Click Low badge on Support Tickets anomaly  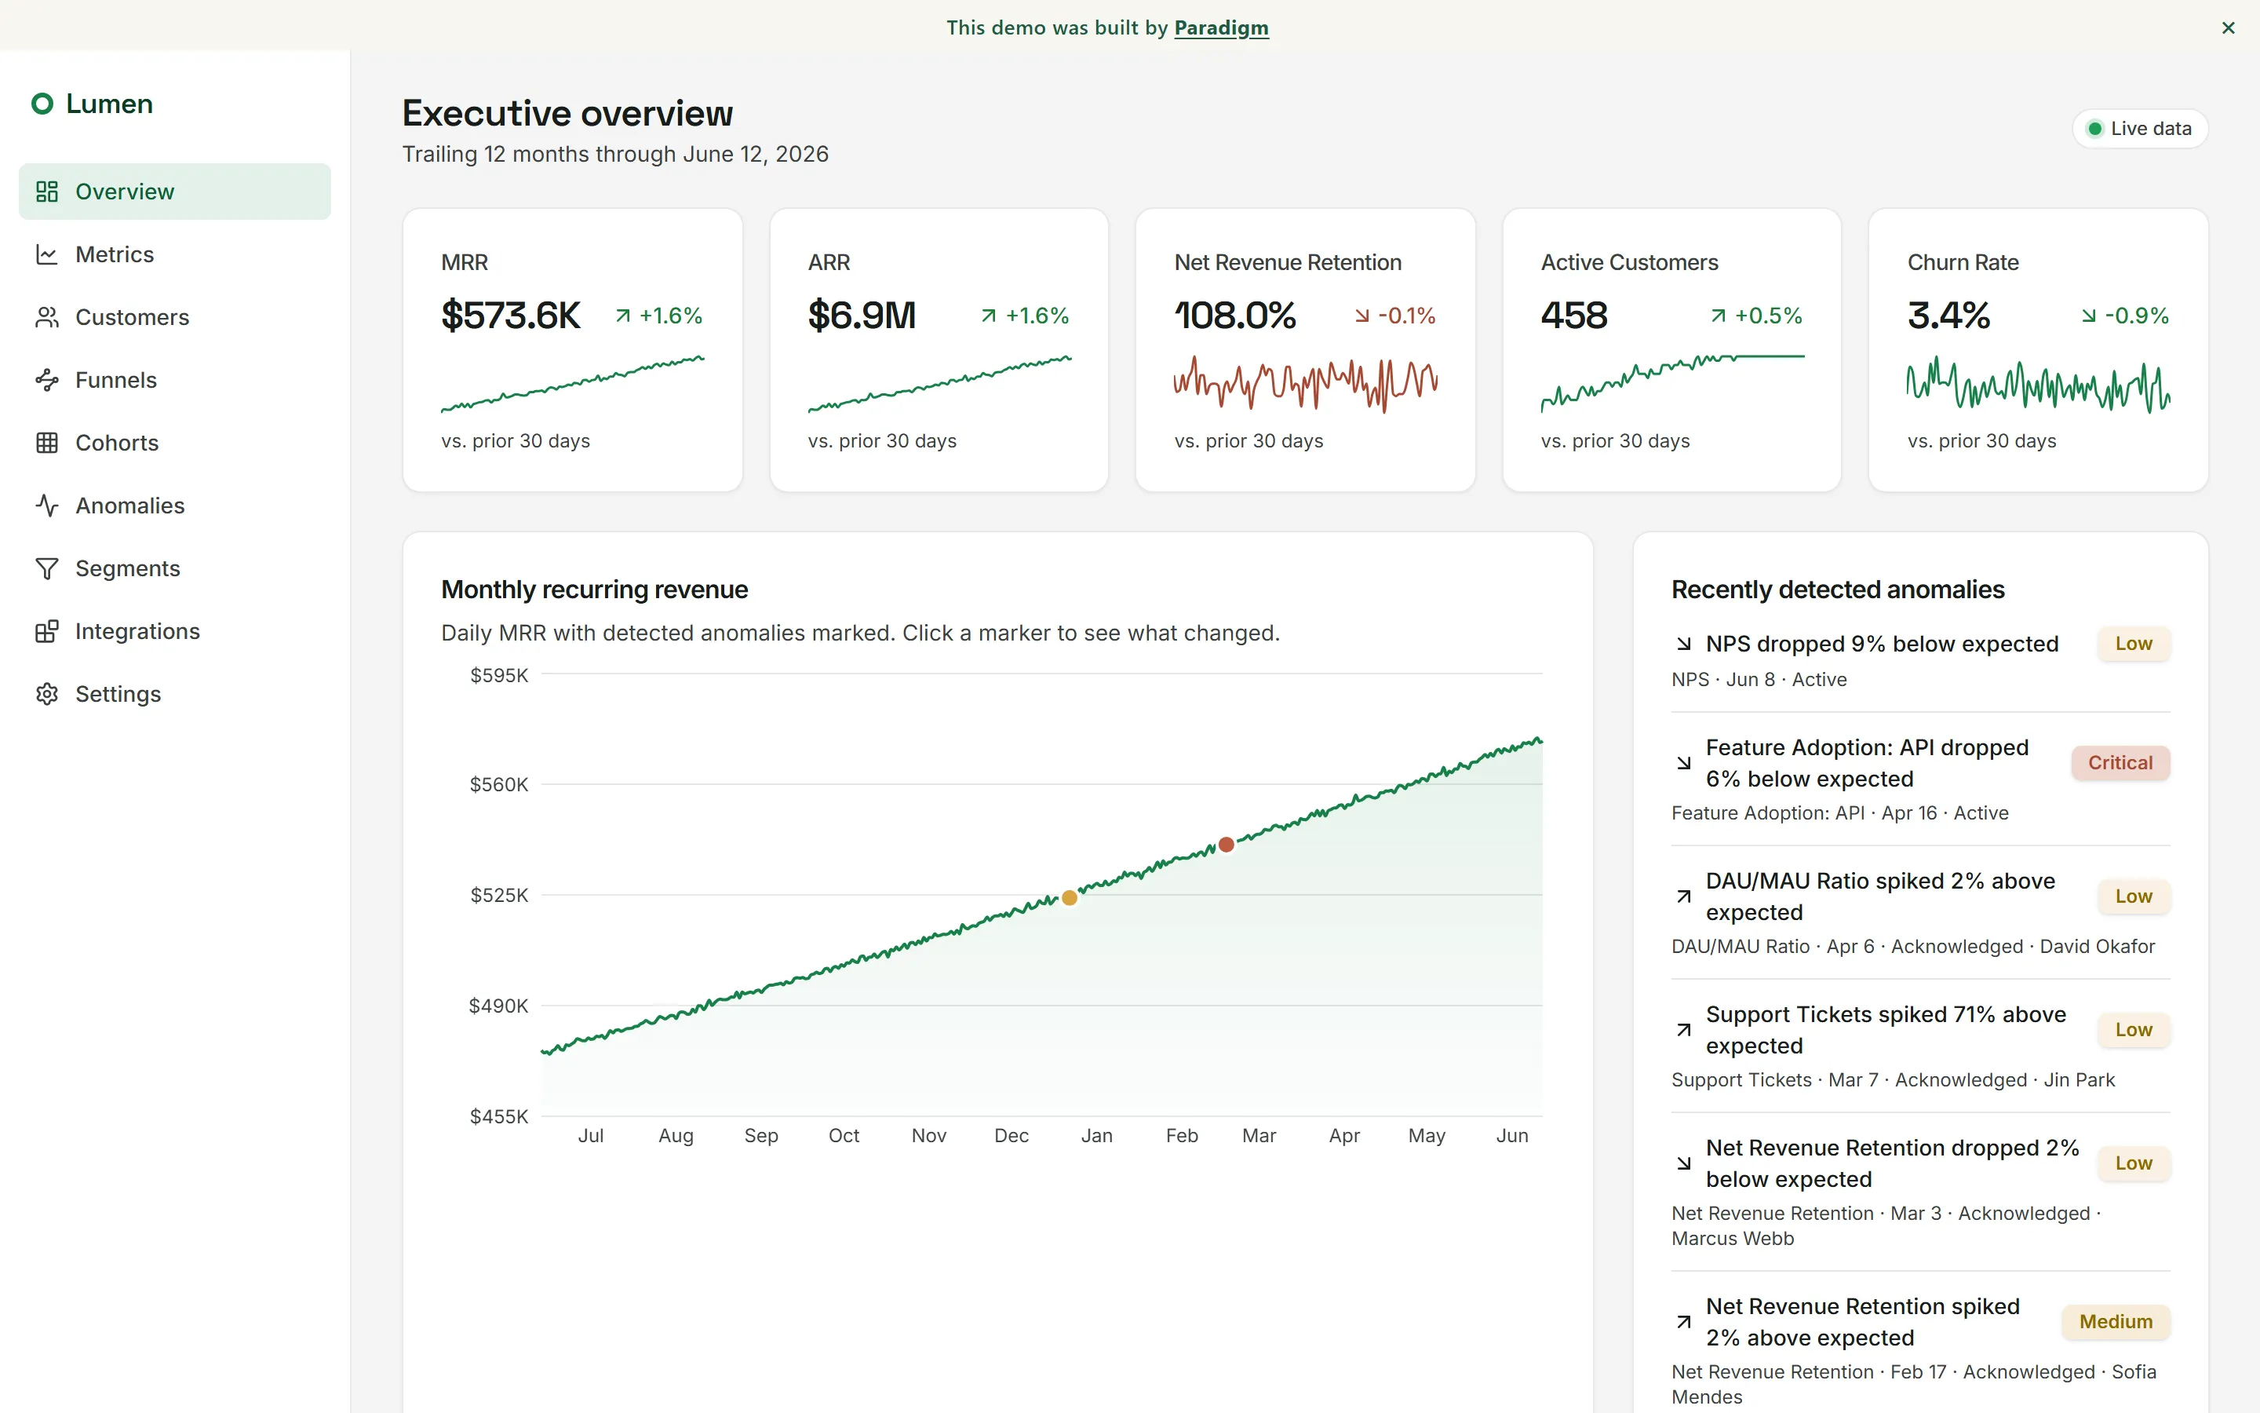(2133, 1030)
